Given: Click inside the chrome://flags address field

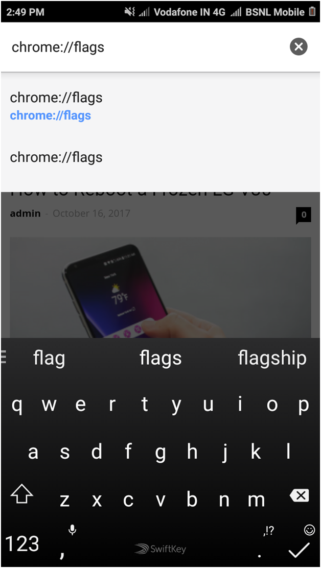Looking at the screenshot, I should click(145, 47).
